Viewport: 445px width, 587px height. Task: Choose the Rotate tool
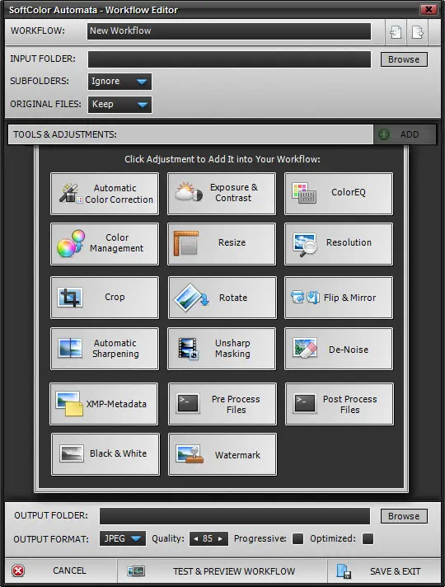222,298
